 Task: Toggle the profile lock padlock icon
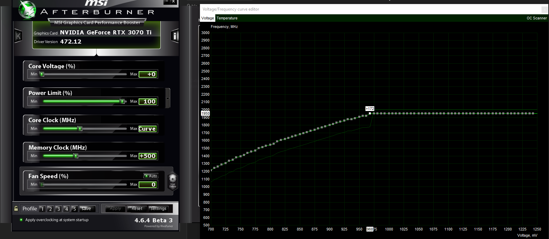pyautogui.click(x=16, y=208)
